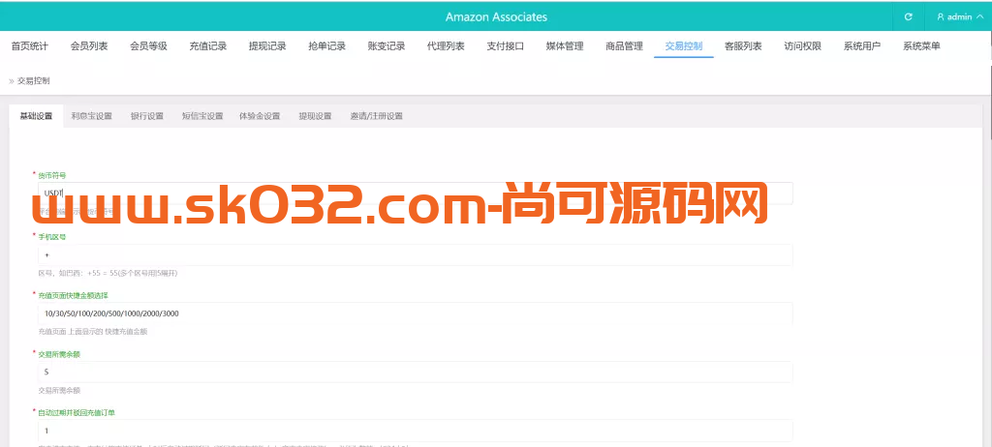Select the 基础设置 tab
The height and width of the screenshot is (447, 992).
coord(36,116)
